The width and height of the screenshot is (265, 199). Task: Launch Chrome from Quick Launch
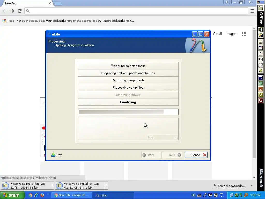(30, 195)
